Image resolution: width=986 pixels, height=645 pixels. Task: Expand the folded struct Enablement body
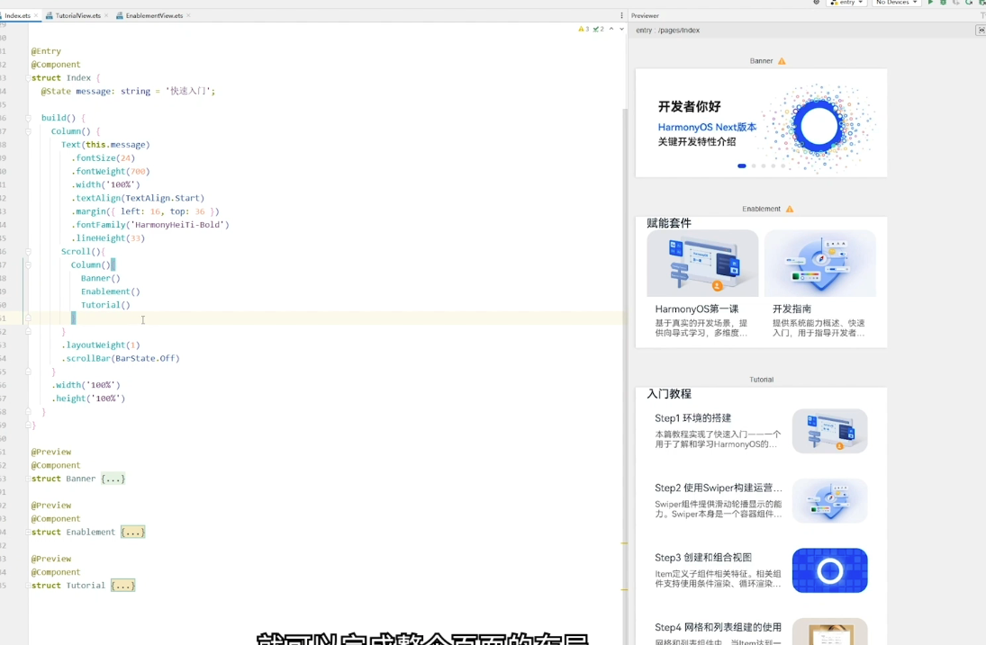pyautogui.click(x=132, y=532)
